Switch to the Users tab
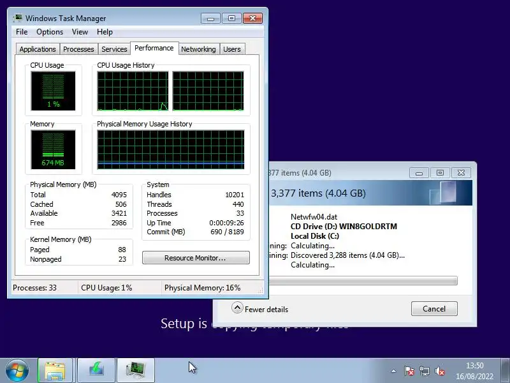This screenshot has width=510, height=383. click(232, 49)
